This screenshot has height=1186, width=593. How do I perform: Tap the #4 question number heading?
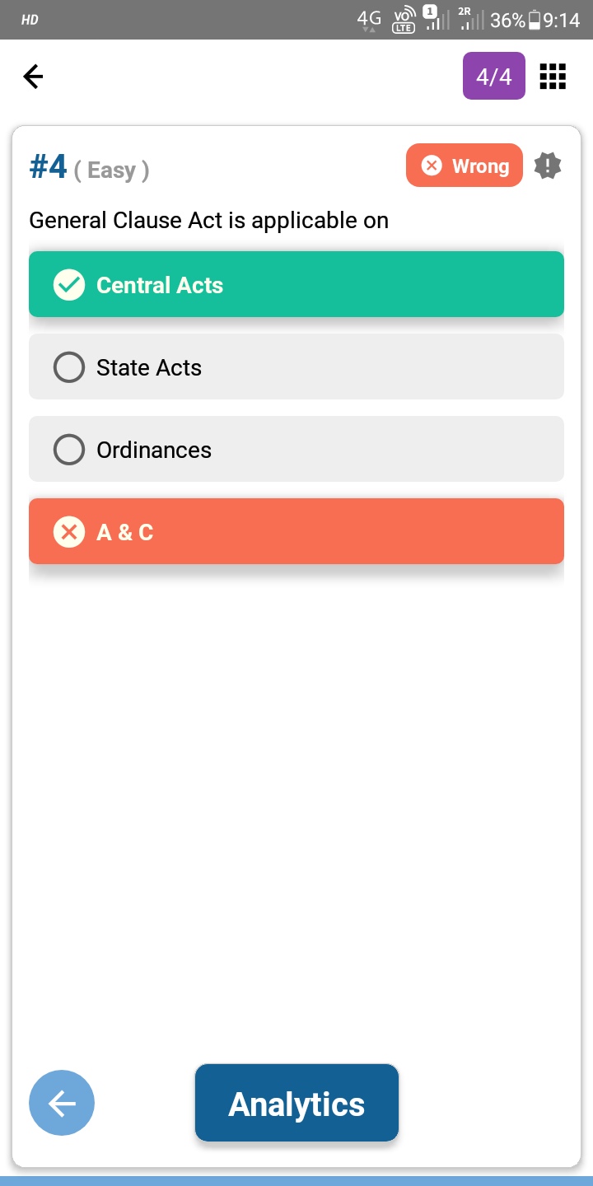coord(49,167)
